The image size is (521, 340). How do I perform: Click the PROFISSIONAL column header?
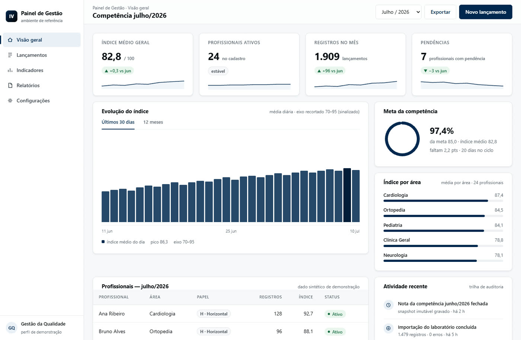114,297
